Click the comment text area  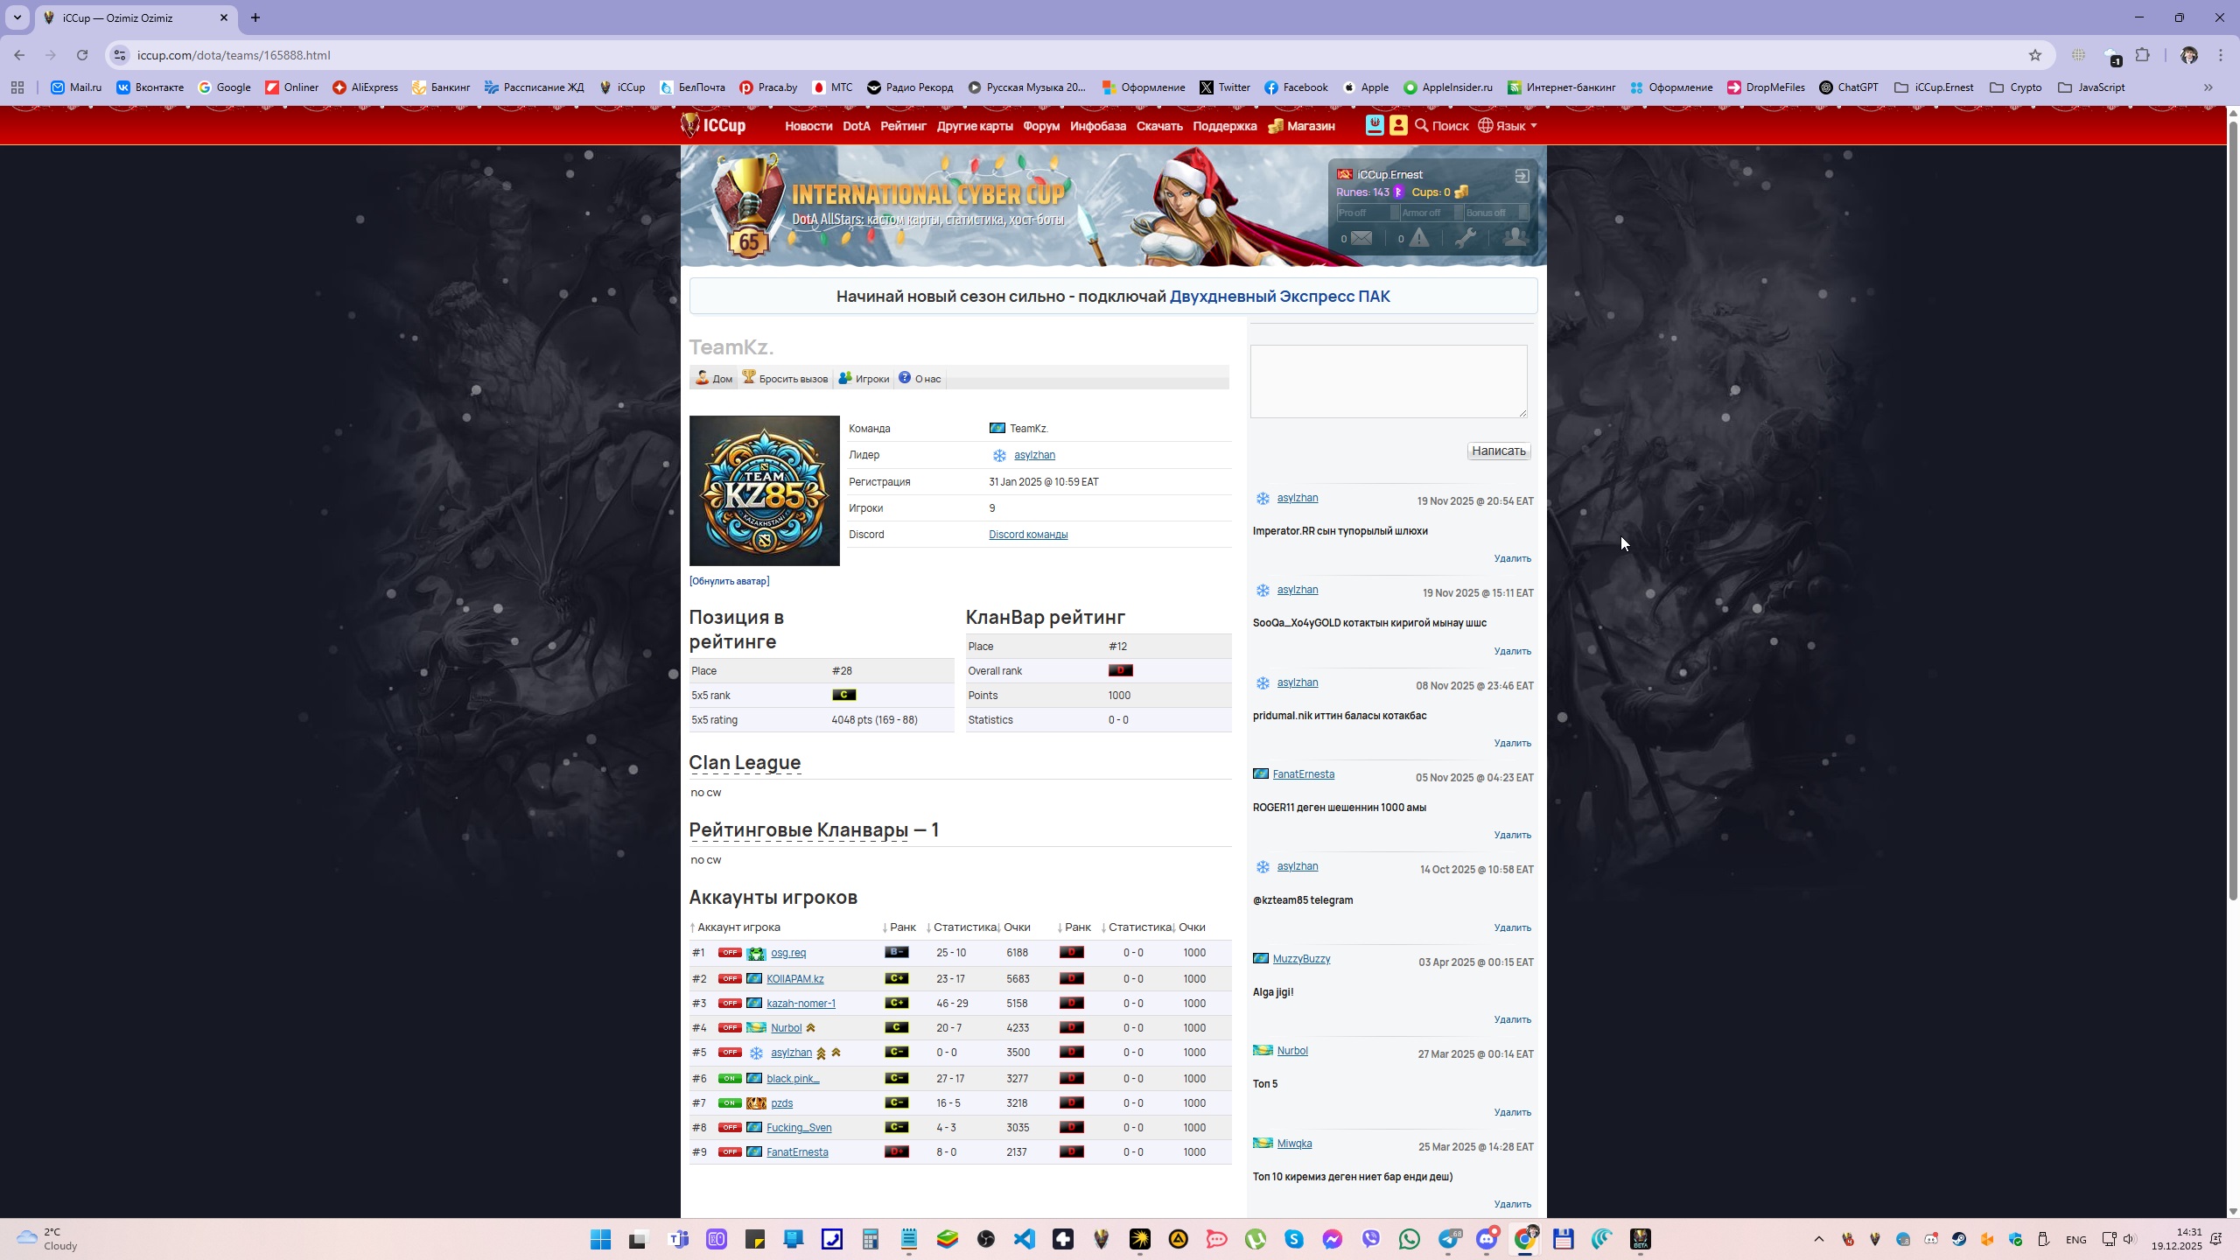tap(1388, 381)
